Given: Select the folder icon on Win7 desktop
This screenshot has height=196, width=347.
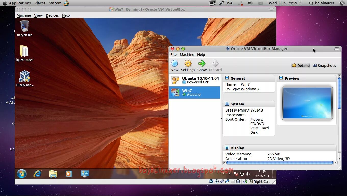Looking at the screenshot, I should point(24,53).
